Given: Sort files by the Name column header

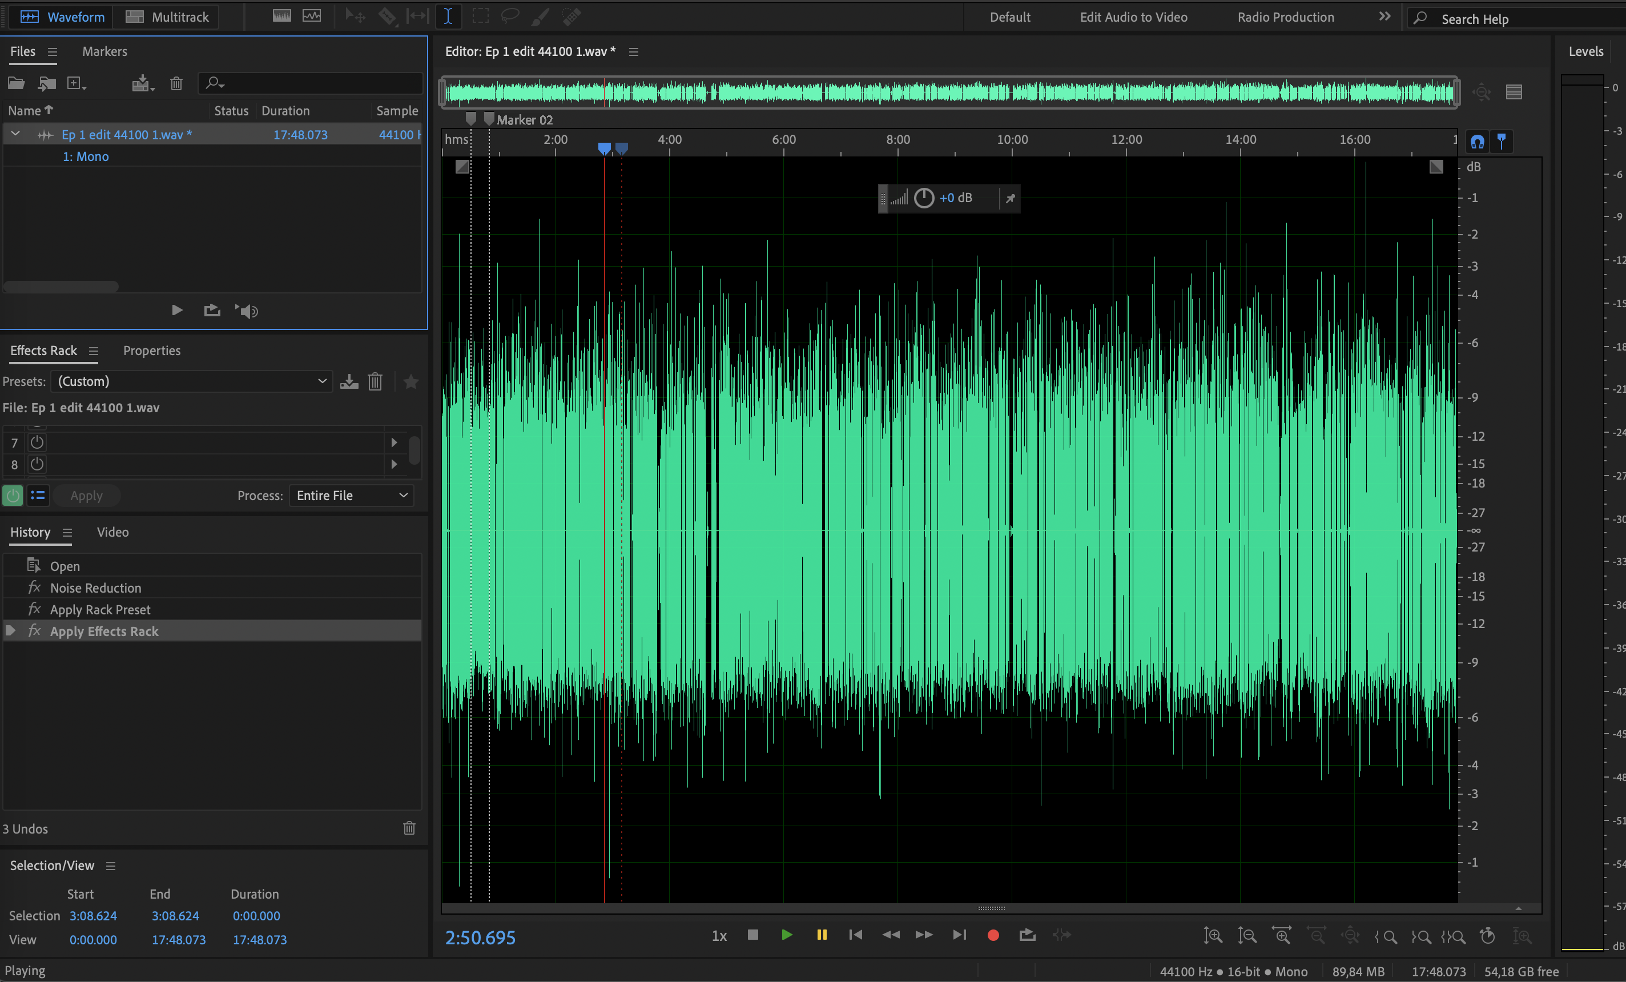Looking at the screenshot, I should click(x=30, y=110).
